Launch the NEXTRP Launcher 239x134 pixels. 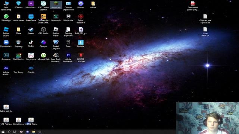coord(81,57)
